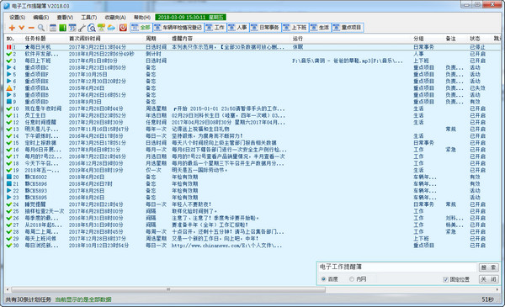This screenshot has height=307, width=505.
Task: Select the 日常事务 group tab
Action: [x=265, y=28]
